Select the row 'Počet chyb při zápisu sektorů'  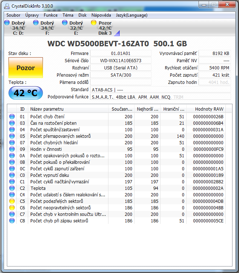(116, 221)
